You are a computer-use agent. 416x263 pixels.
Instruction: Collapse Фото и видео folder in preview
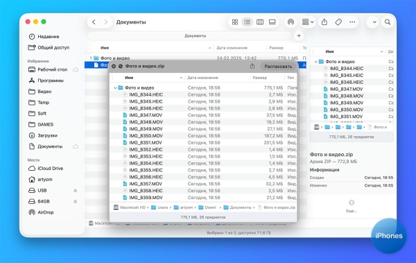coord(115,87)
